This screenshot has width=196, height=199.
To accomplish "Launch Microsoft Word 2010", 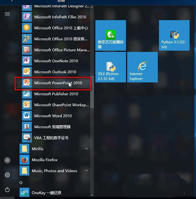I will pos(53,116).
